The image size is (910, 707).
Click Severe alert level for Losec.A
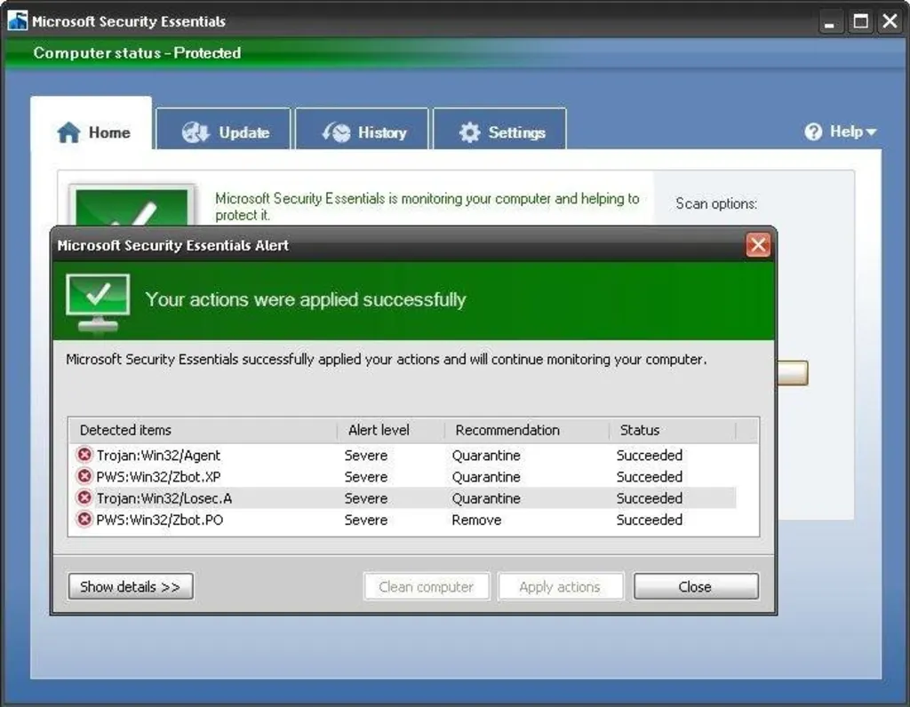[366, 498]
